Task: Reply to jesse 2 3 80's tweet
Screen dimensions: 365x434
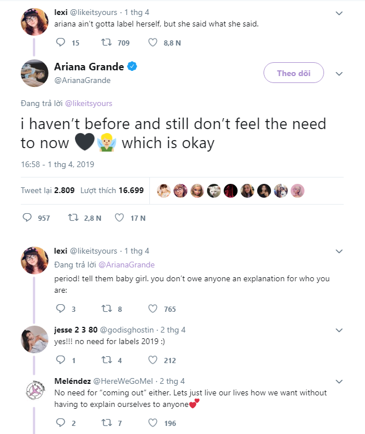Action: tap(61, 360)
